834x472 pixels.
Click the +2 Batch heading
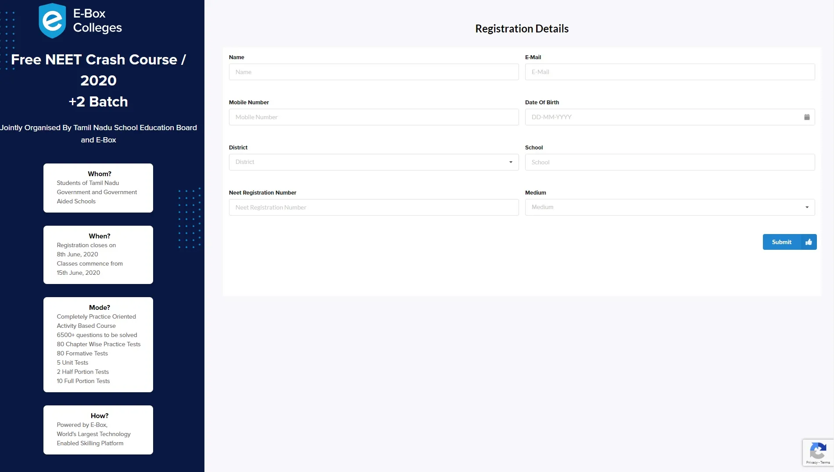point(98,102)
